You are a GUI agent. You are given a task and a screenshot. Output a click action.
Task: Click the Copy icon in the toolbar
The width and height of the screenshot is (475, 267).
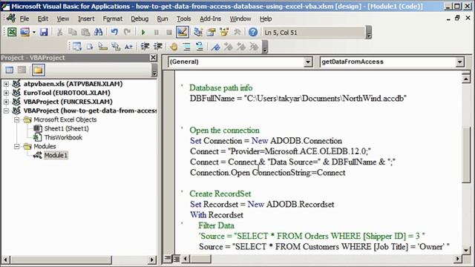[73, 32]
